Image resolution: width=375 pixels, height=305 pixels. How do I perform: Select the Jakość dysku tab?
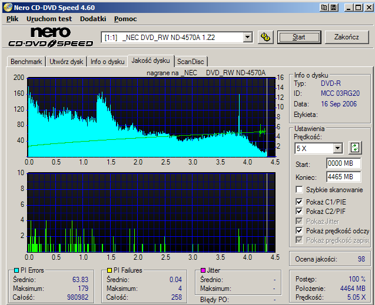tap(151, 61)
